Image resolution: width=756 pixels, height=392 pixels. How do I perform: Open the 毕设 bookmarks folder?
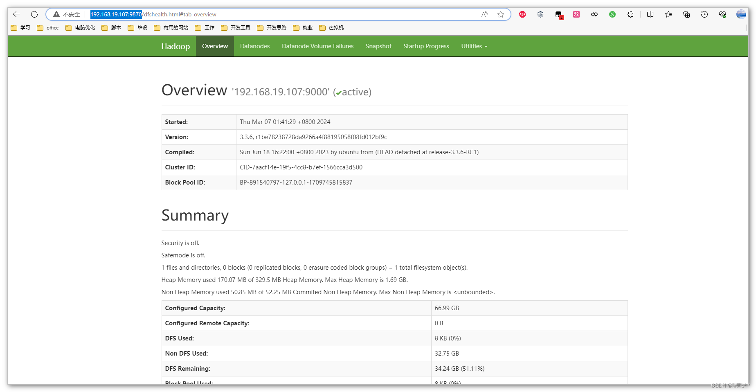click(137, 28)
